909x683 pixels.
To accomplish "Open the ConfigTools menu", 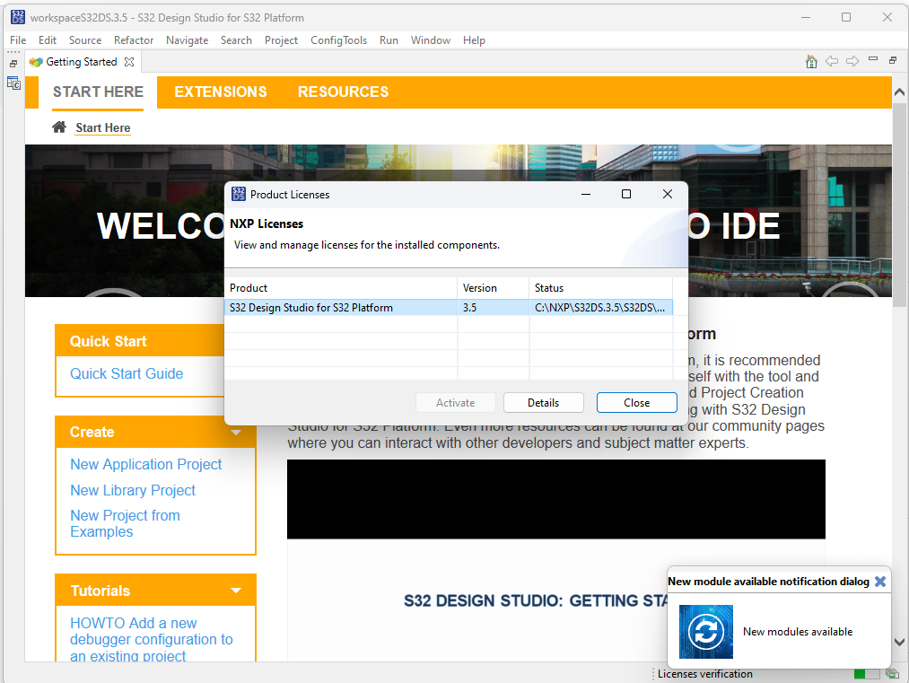I will (x=338, y=40).
